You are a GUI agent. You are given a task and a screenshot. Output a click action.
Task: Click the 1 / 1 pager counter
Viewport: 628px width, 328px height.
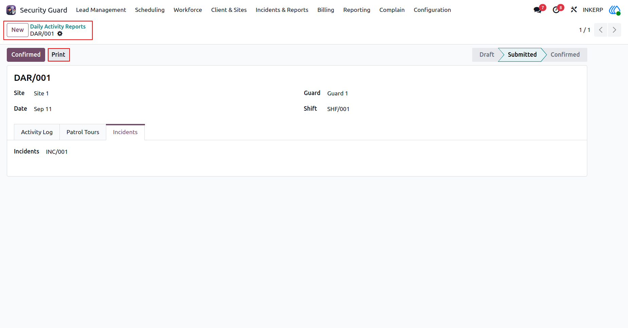pos(584,30)
